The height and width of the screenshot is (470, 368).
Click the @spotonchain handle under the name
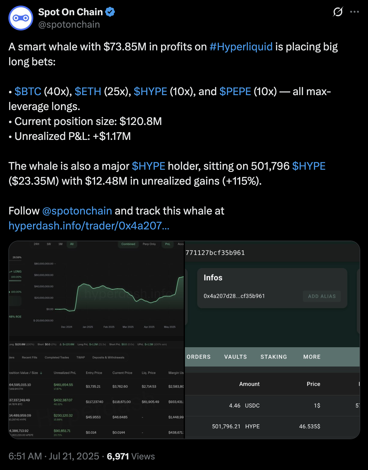[x=69, y=25]
